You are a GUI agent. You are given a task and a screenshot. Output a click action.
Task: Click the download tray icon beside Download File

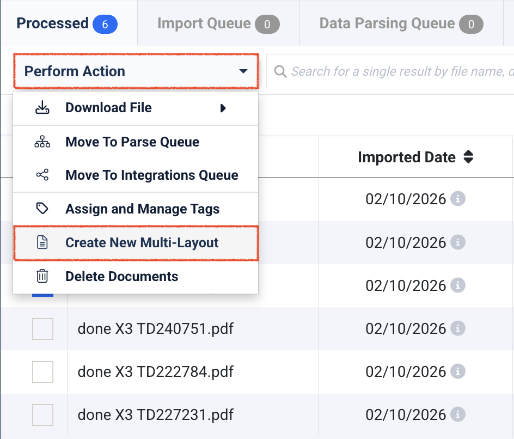click(x=42, y=108)
